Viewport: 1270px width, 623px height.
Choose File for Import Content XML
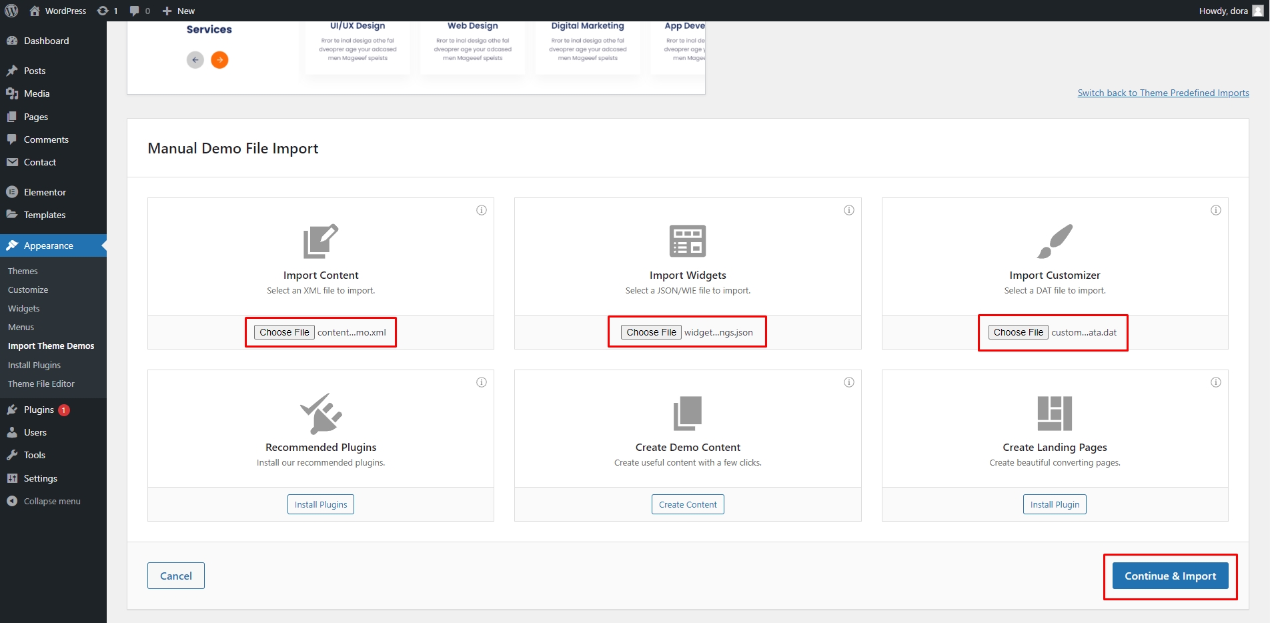(x=284, y=332)
